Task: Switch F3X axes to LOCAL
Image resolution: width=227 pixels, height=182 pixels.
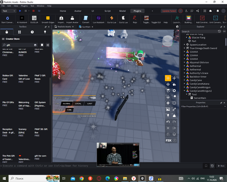Action: point(78,104)
